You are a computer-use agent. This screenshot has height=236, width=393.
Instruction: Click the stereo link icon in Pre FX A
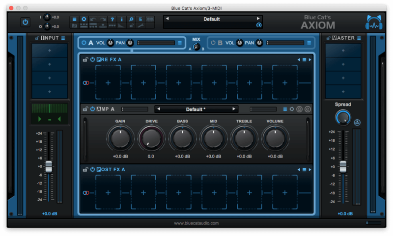pos(86,83)
